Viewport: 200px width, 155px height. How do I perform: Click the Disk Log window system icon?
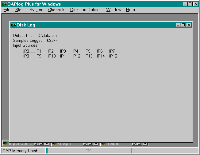13,25
